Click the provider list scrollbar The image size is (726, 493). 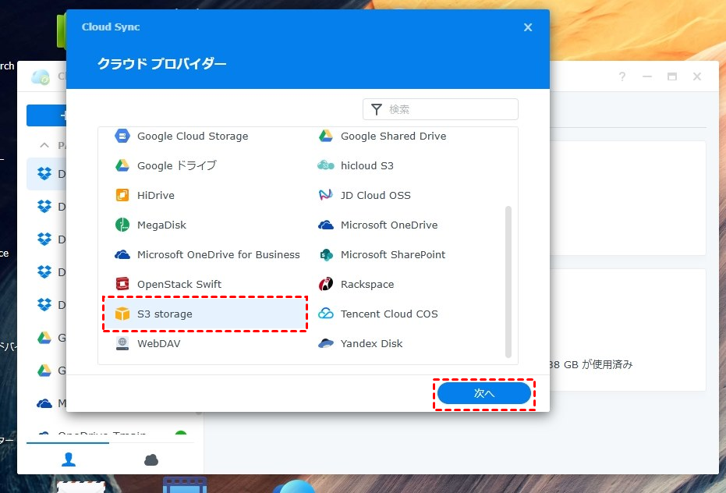(508, 282)
